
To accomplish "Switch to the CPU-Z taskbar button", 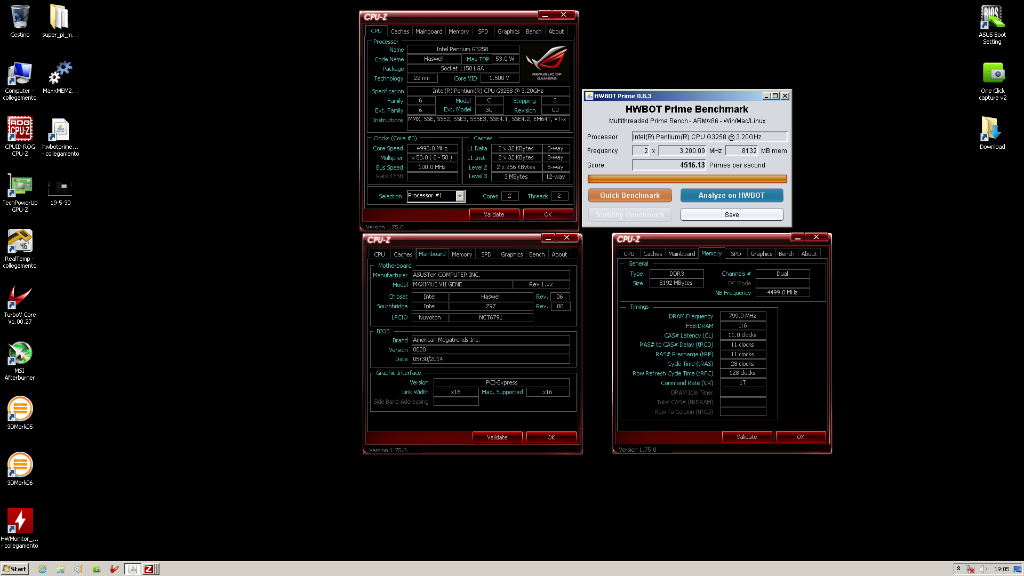I will (149, 569).
